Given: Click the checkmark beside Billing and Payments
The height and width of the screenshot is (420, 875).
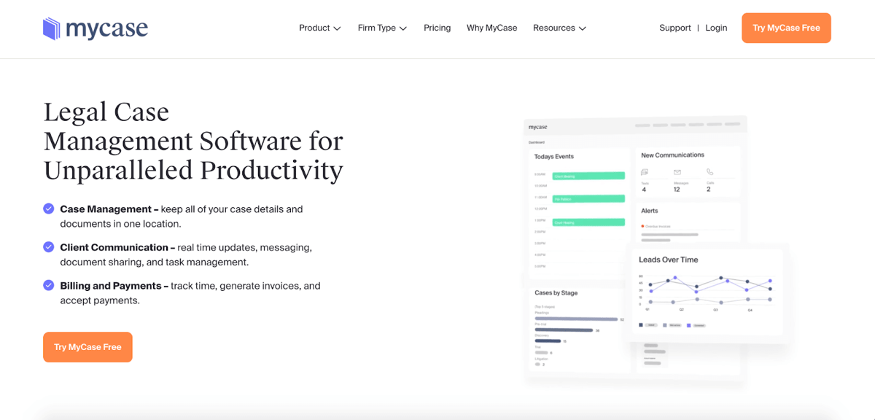Looking at the screenshot, I should [x=48, y=285].
